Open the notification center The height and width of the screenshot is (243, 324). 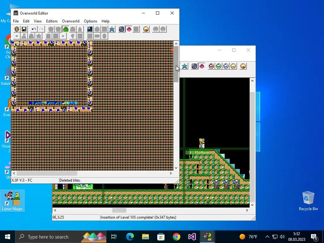pyautogui.click(x=314, y=237)
